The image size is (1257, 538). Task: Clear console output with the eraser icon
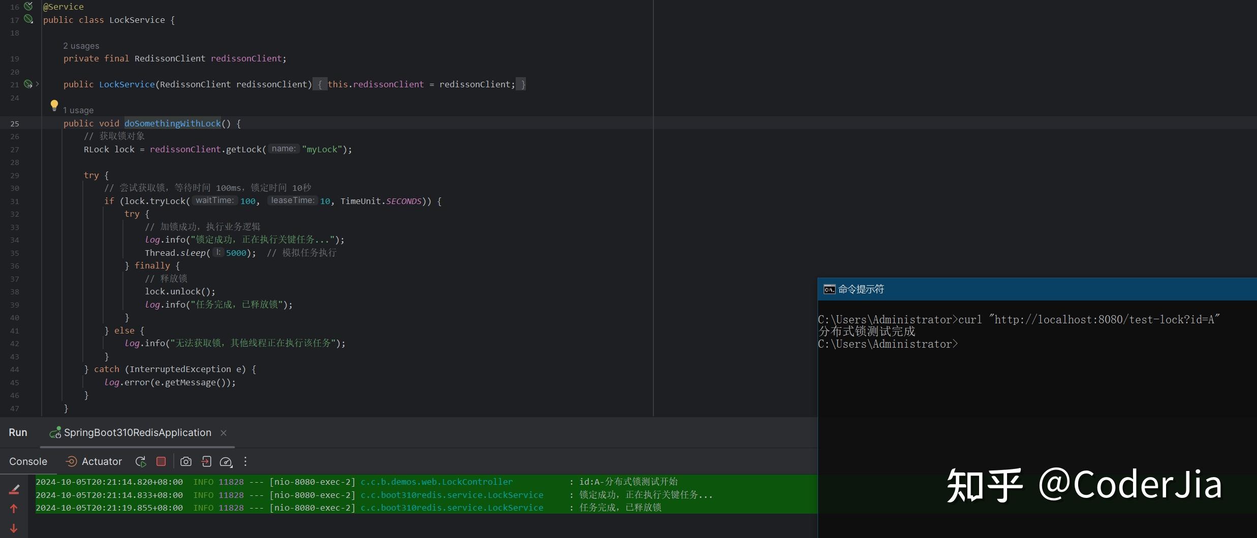pos(14,489)
